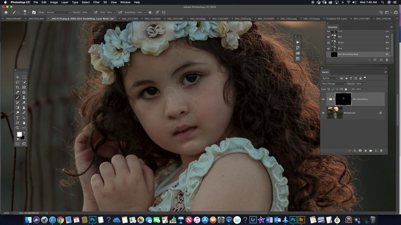
Task: Create new group folder icon in Layers
Action: pyautogui.click(x=371, y=151)
